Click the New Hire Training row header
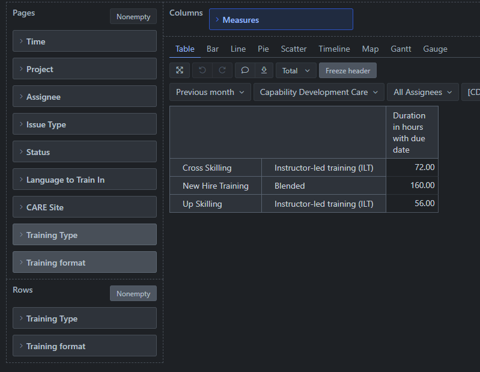Viewport: 480px width, 372px height. [x=216, y=186]
